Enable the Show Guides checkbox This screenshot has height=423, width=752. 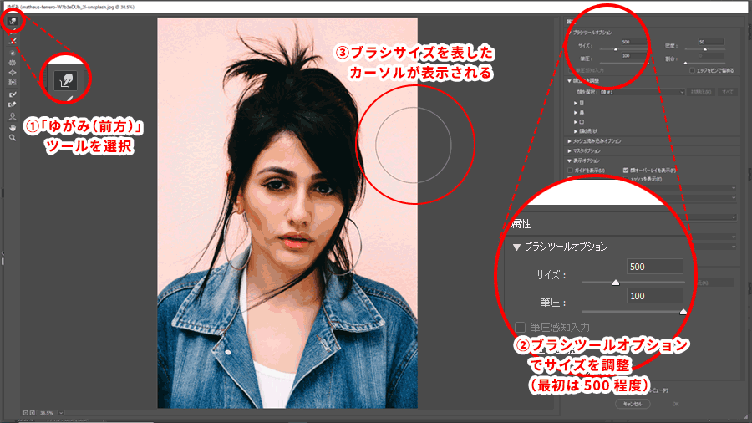pos(570,171)
